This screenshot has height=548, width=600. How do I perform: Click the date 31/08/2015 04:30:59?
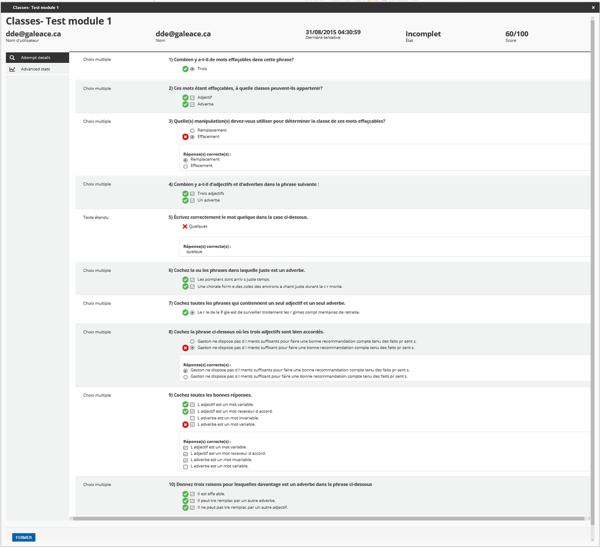click(333, 32)
